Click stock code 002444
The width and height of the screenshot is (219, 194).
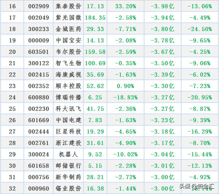click(38, 132)
